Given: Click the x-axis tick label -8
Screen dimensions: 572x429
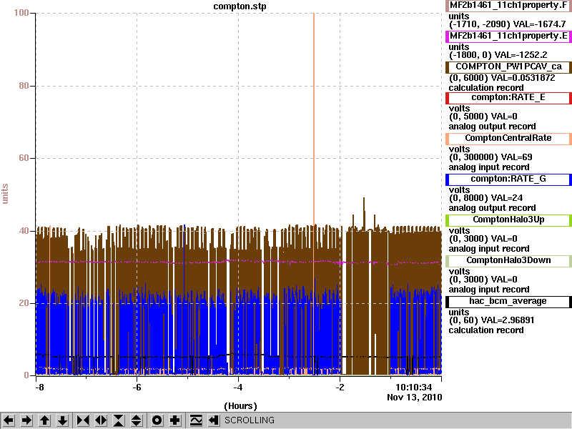Looking at the screenshot, I should tap(39, 387).
